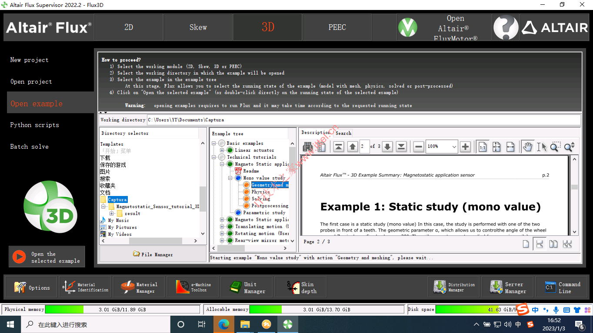Choose New project in sidebar

tap(30, 60)
